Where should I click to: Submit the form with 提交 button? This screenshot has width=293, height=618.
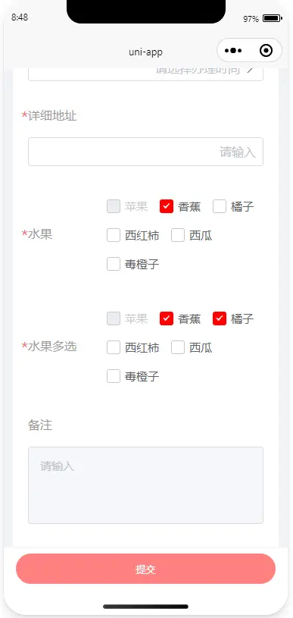145,569
